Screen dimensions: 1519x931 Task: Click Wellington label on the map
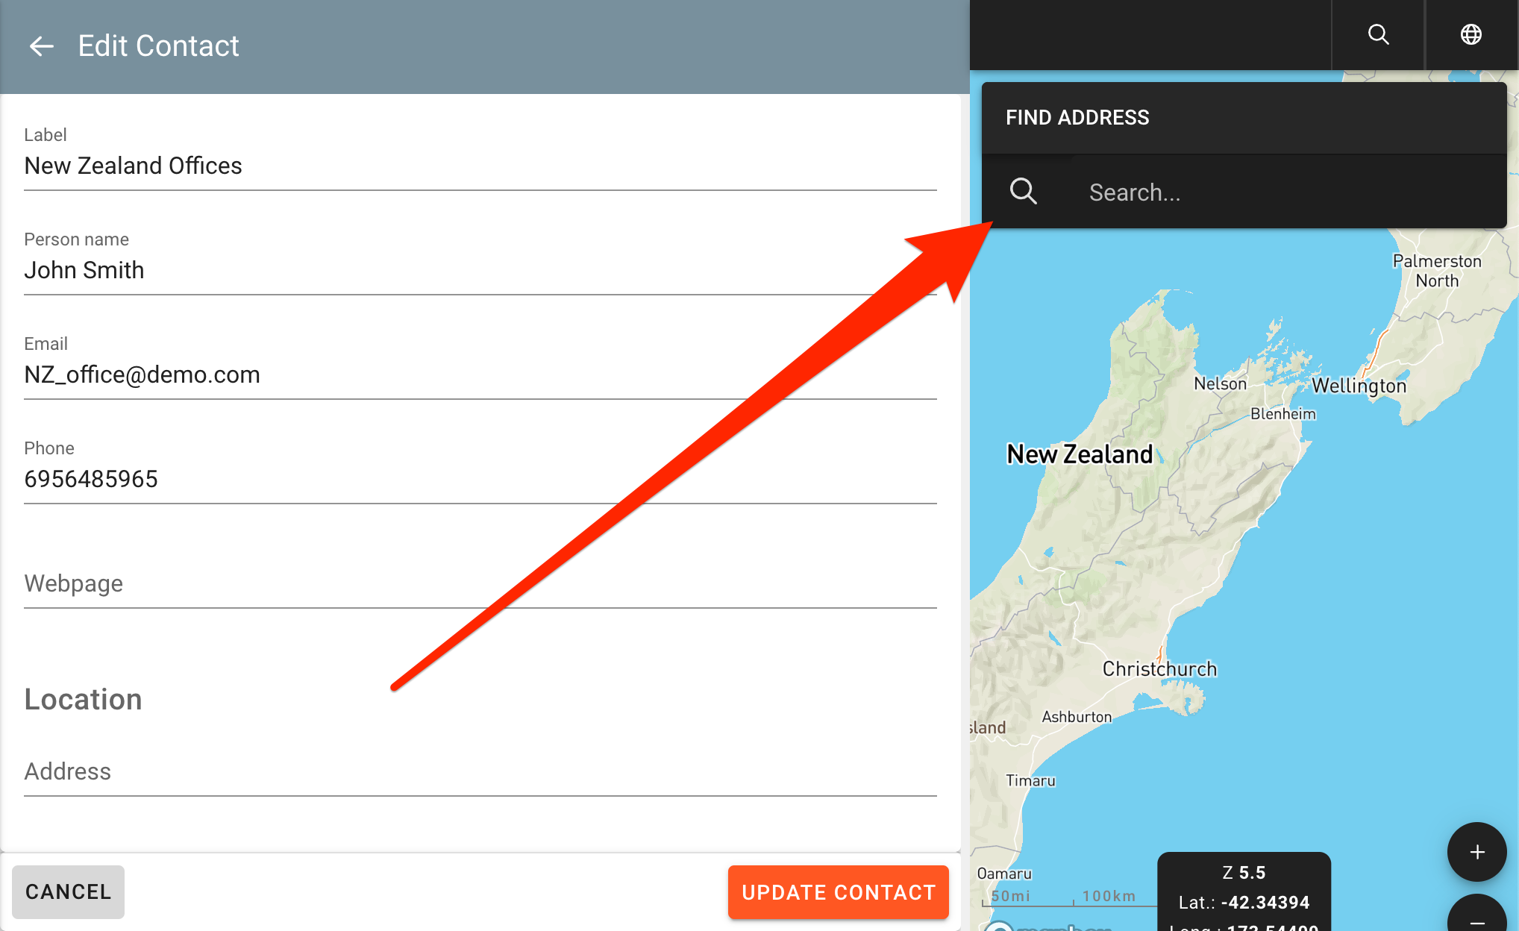coord(1359,386)
